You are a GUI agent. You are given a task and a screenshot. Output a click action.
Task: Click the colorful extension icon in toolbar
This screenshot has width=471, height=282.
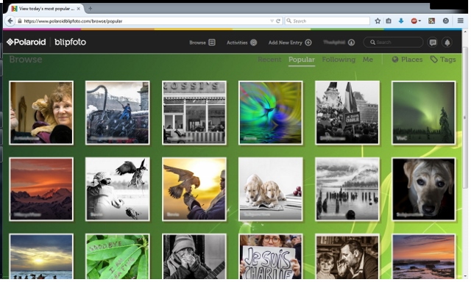[x=431, y=21]
